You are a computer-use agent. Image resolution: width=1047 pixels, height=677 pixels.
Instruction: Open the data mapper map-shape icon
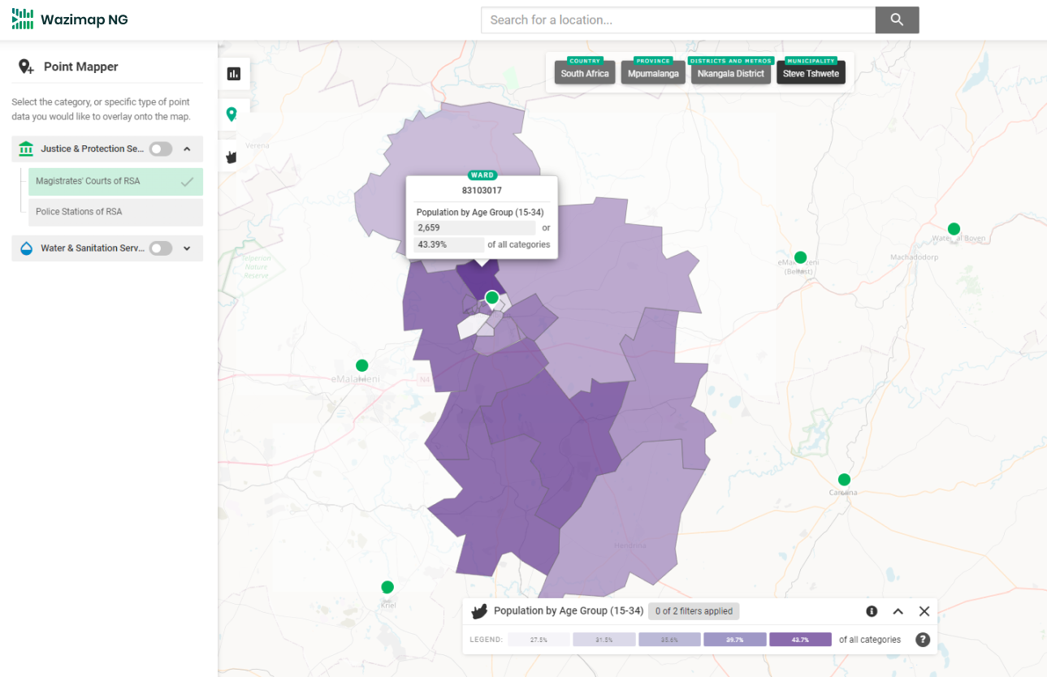[x=231, y=156]
